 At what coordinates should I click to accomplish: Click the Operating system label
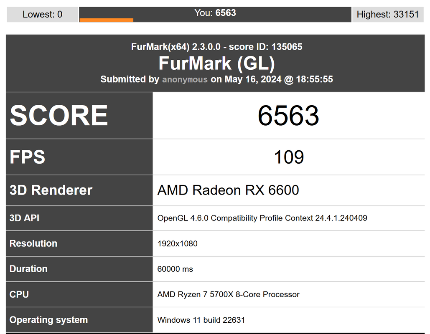(48, 320)
